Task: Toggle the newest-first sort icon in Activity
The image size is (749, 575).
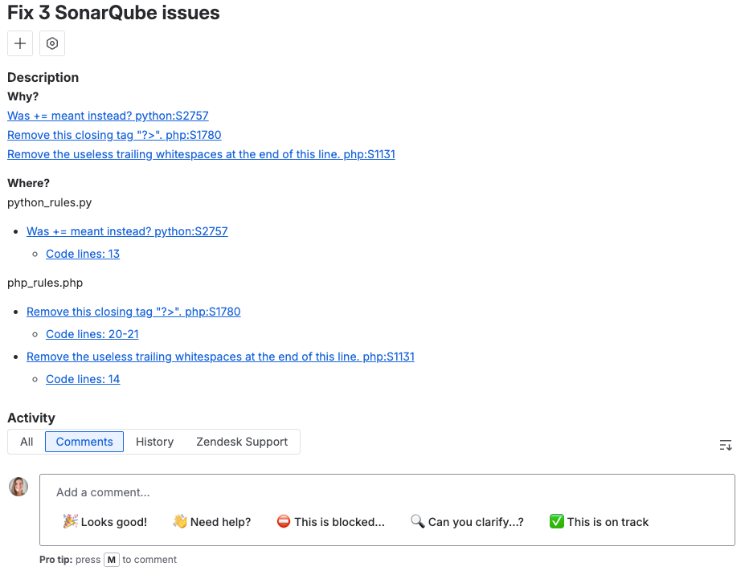Action: (x=725, y=445)
